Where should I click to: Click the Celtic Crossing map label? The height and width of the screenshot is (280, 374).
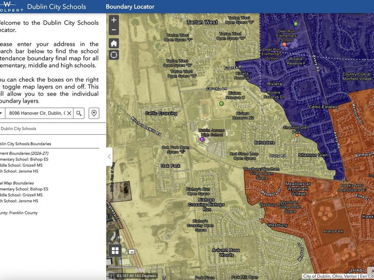(161, 113)
